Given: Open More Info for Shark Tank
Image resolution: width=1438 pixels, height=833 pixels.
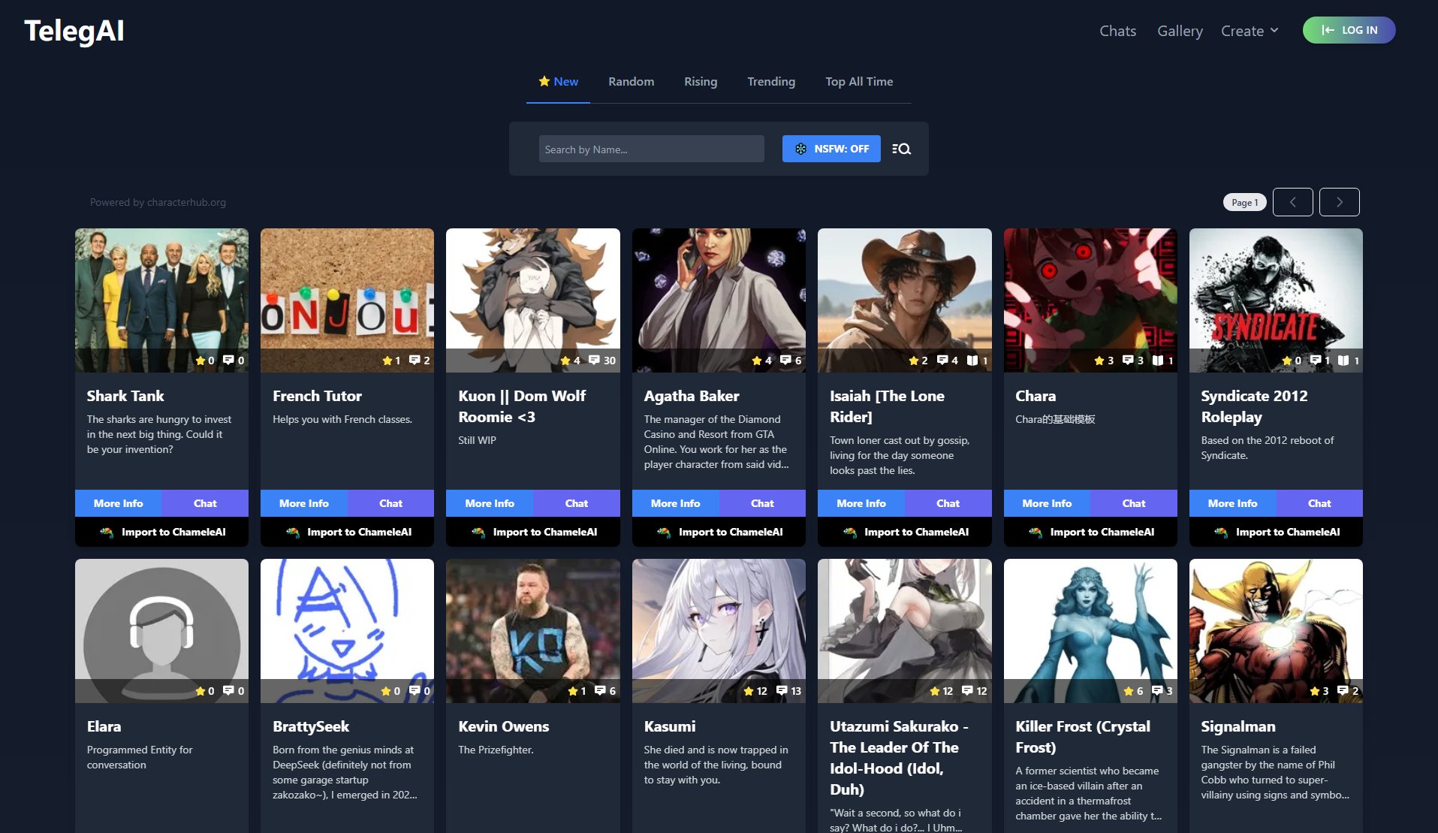Looking at the screenshot, I should 118,503.
